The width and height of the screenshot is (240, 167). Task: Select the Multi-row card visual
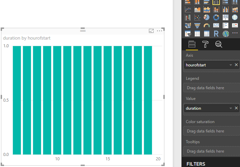[x=226, y=25]
